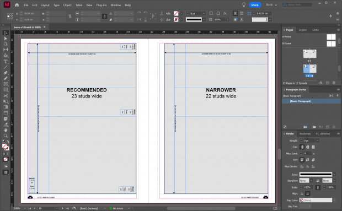Screen dimensions: 342x211
Task: Open the stroke Type dropdown in Stroke panel
Action: pyautogui.click(x=335, y=175)
